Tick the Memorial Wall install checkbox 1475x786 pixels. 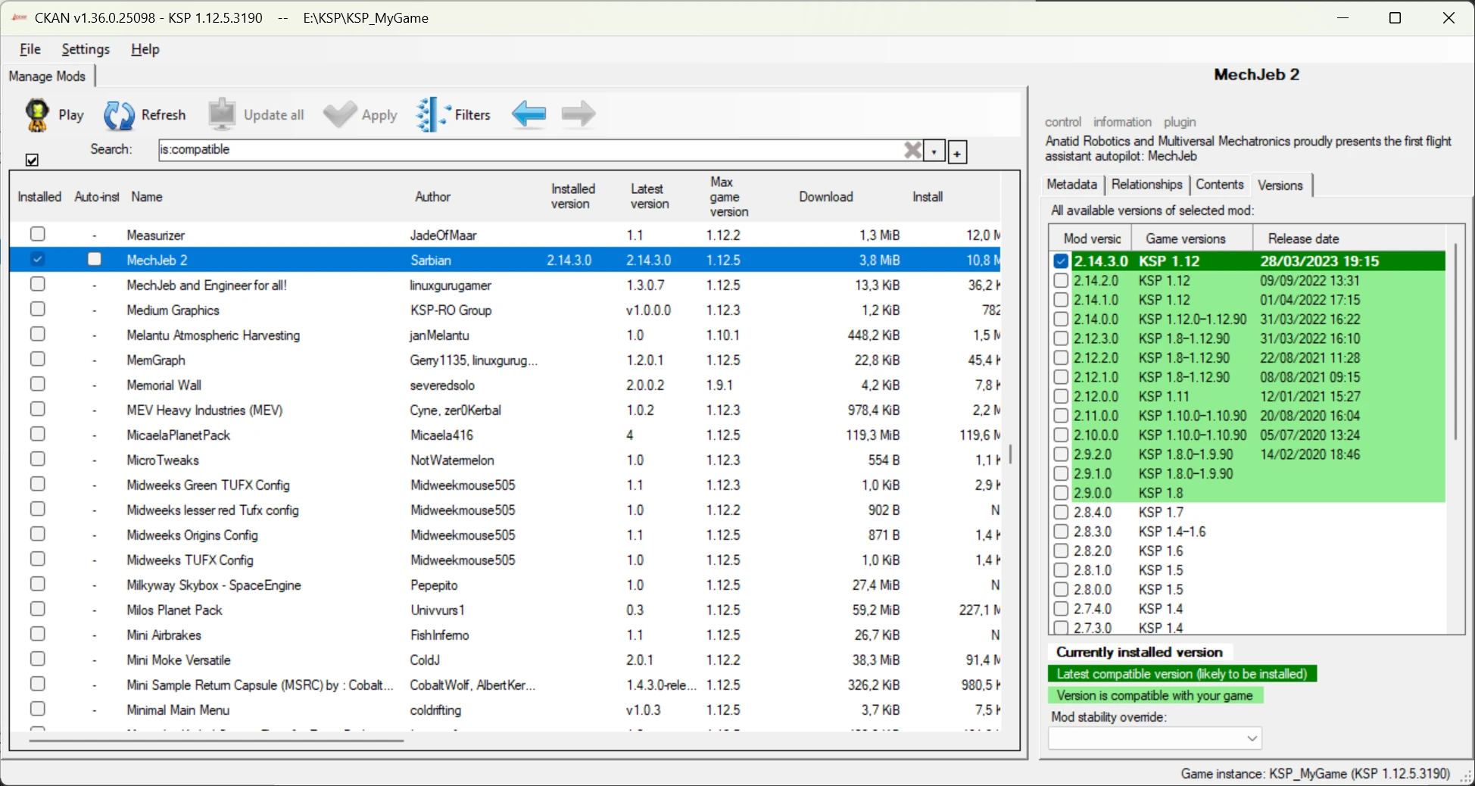click(37, 384)
